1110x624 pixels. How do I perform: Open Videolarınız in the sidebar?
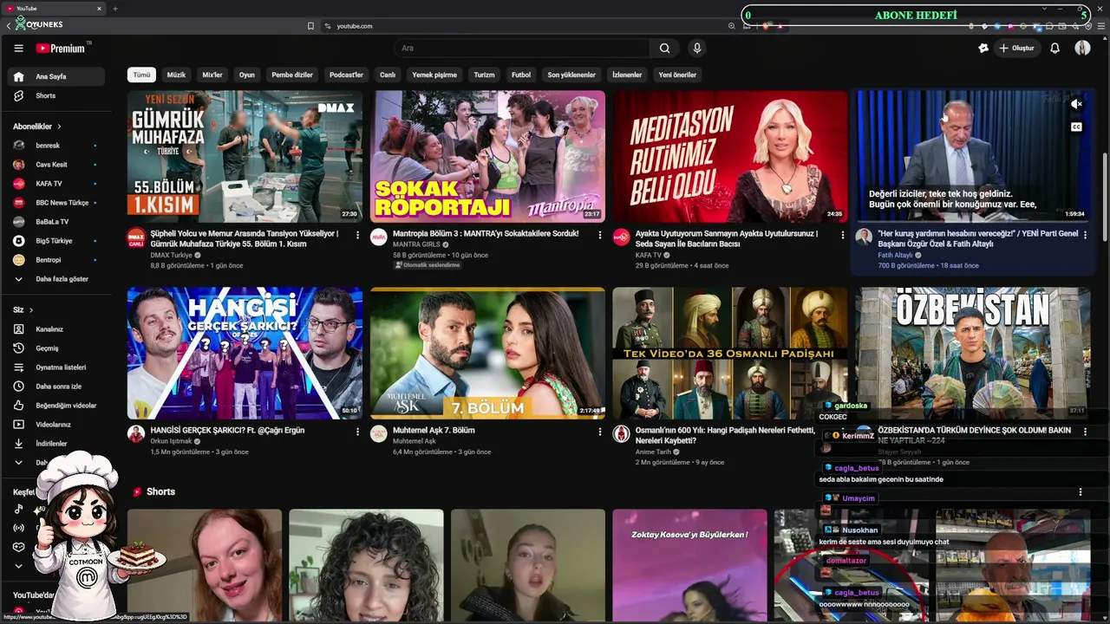(x=56, y=425)
